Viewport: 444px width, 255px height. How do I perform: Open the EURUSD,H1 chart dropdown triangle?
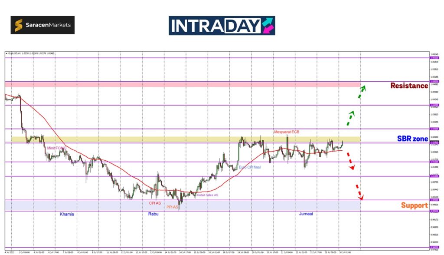coord(7,54)
